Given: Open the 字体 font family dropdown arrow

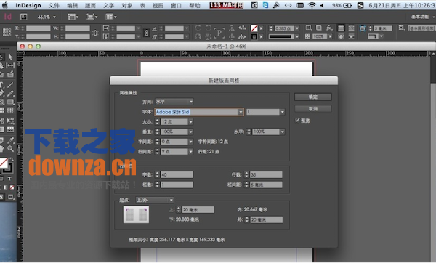Looking at the screenshot, I should point(241,112).
